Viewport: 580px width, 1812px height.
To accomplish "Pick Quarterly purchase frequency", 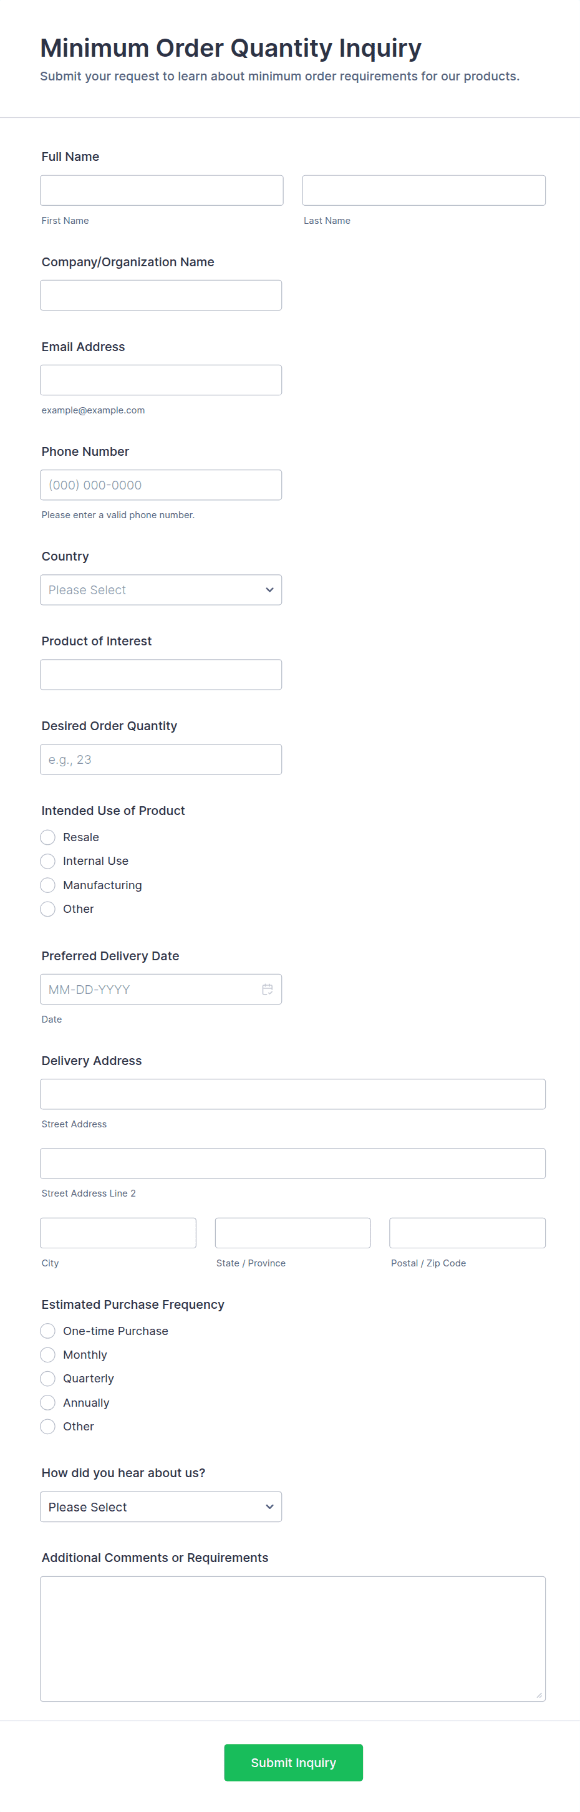I will tap(48, 1378).
